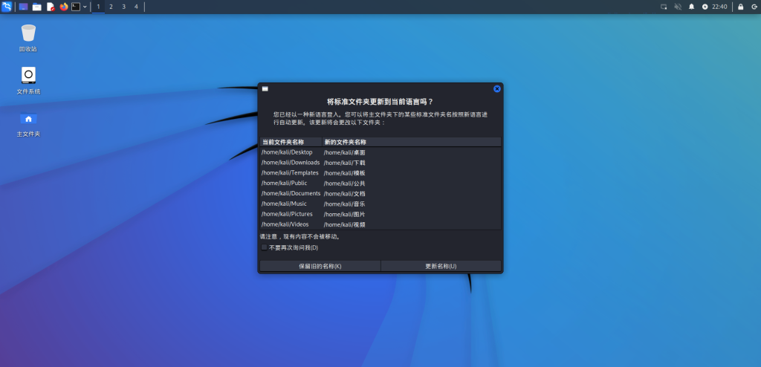Viewport: 761px width, 367px height.
Task: Click the /home/kali/模板 cell
Action: tap(345, 173)
